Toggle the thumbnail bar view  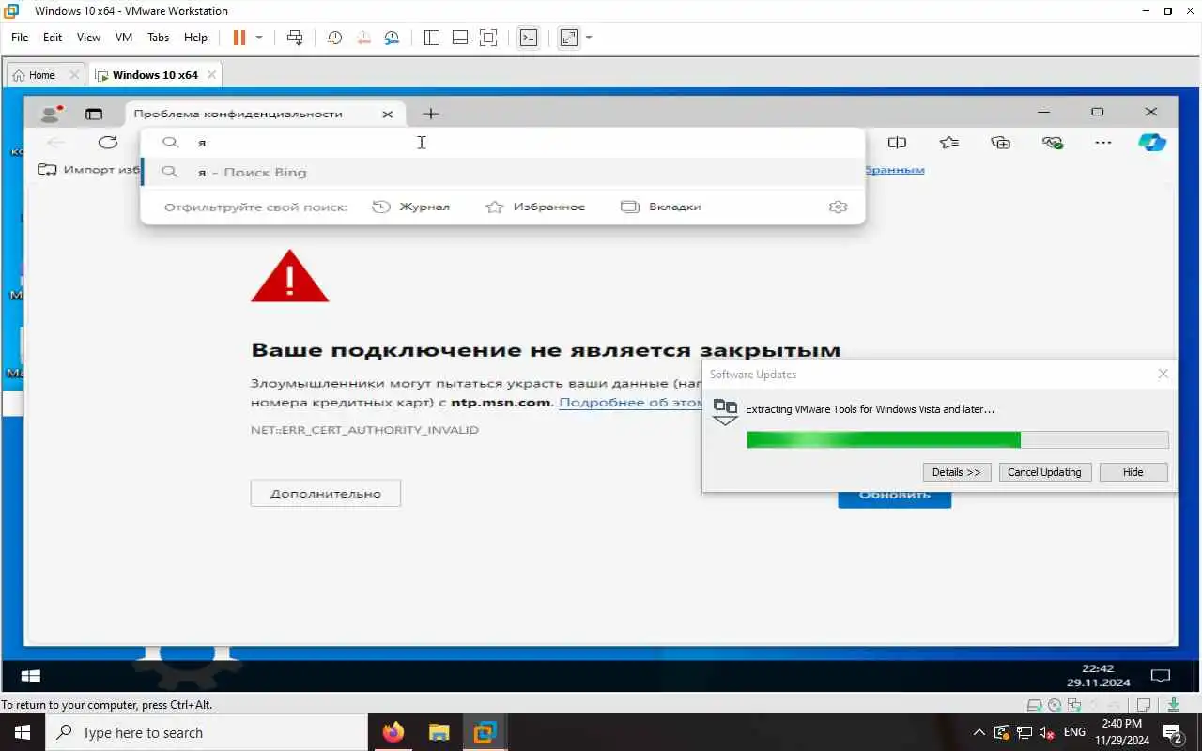(460, 38)
